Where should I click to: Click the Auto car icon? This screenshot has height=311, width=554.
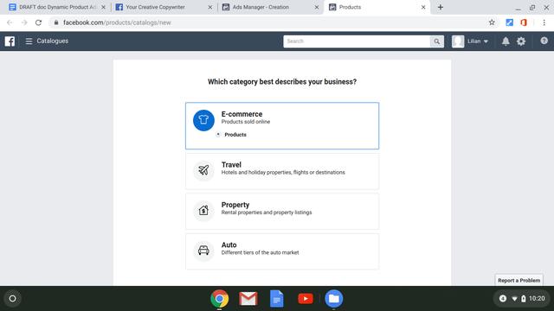[203, 251]
